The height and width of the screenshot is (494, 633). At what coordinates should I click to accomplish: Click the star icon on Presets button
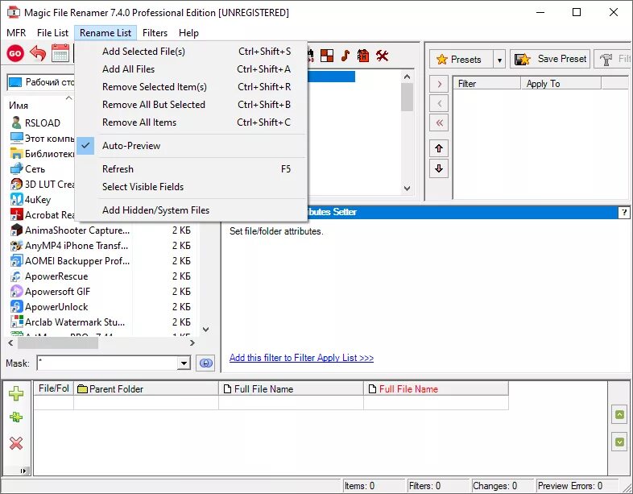tap(442, 60)
